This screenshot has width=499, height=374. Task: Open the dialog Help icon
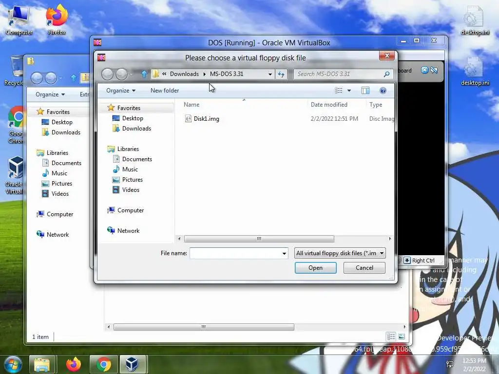coord(383,91)
